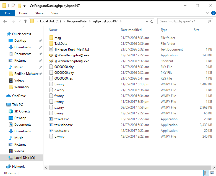The height and width of the screenshot is (176, 216).
Task: Open the quick access toolbar customize dropdown
Action: 24,6
